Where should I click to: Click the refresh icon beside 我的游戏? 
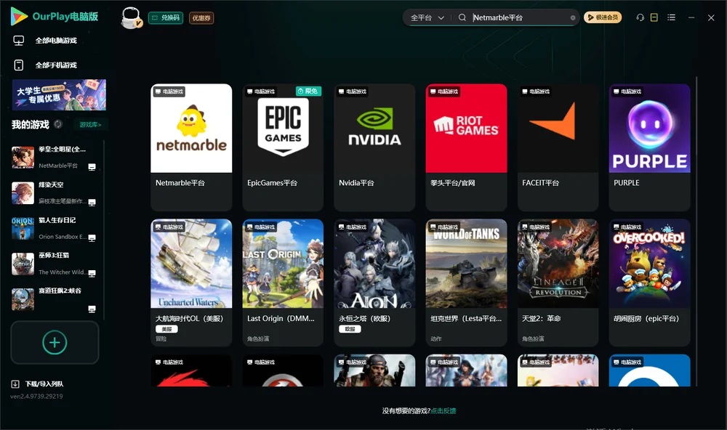(x=58, y=124)
